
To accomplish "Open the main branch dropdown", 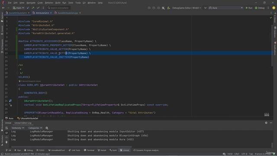I will coord(18,8).
